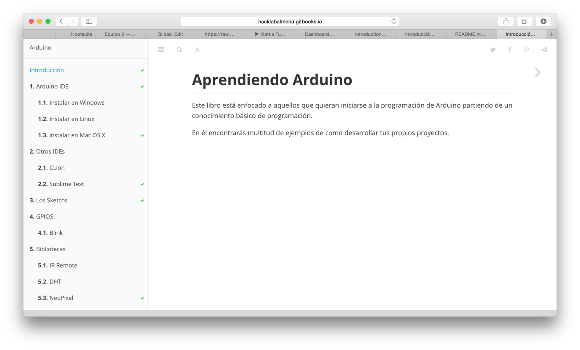Open section 5.2. DHT
580x350 pixels.
coord(49,282)
